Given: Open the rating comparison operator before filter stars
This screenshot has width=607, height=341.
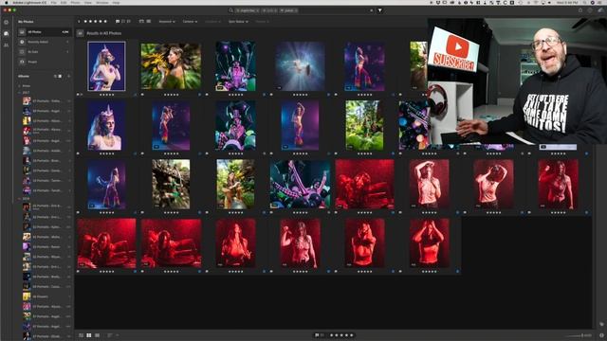Looking at the screenshot, I should (79, 22).
